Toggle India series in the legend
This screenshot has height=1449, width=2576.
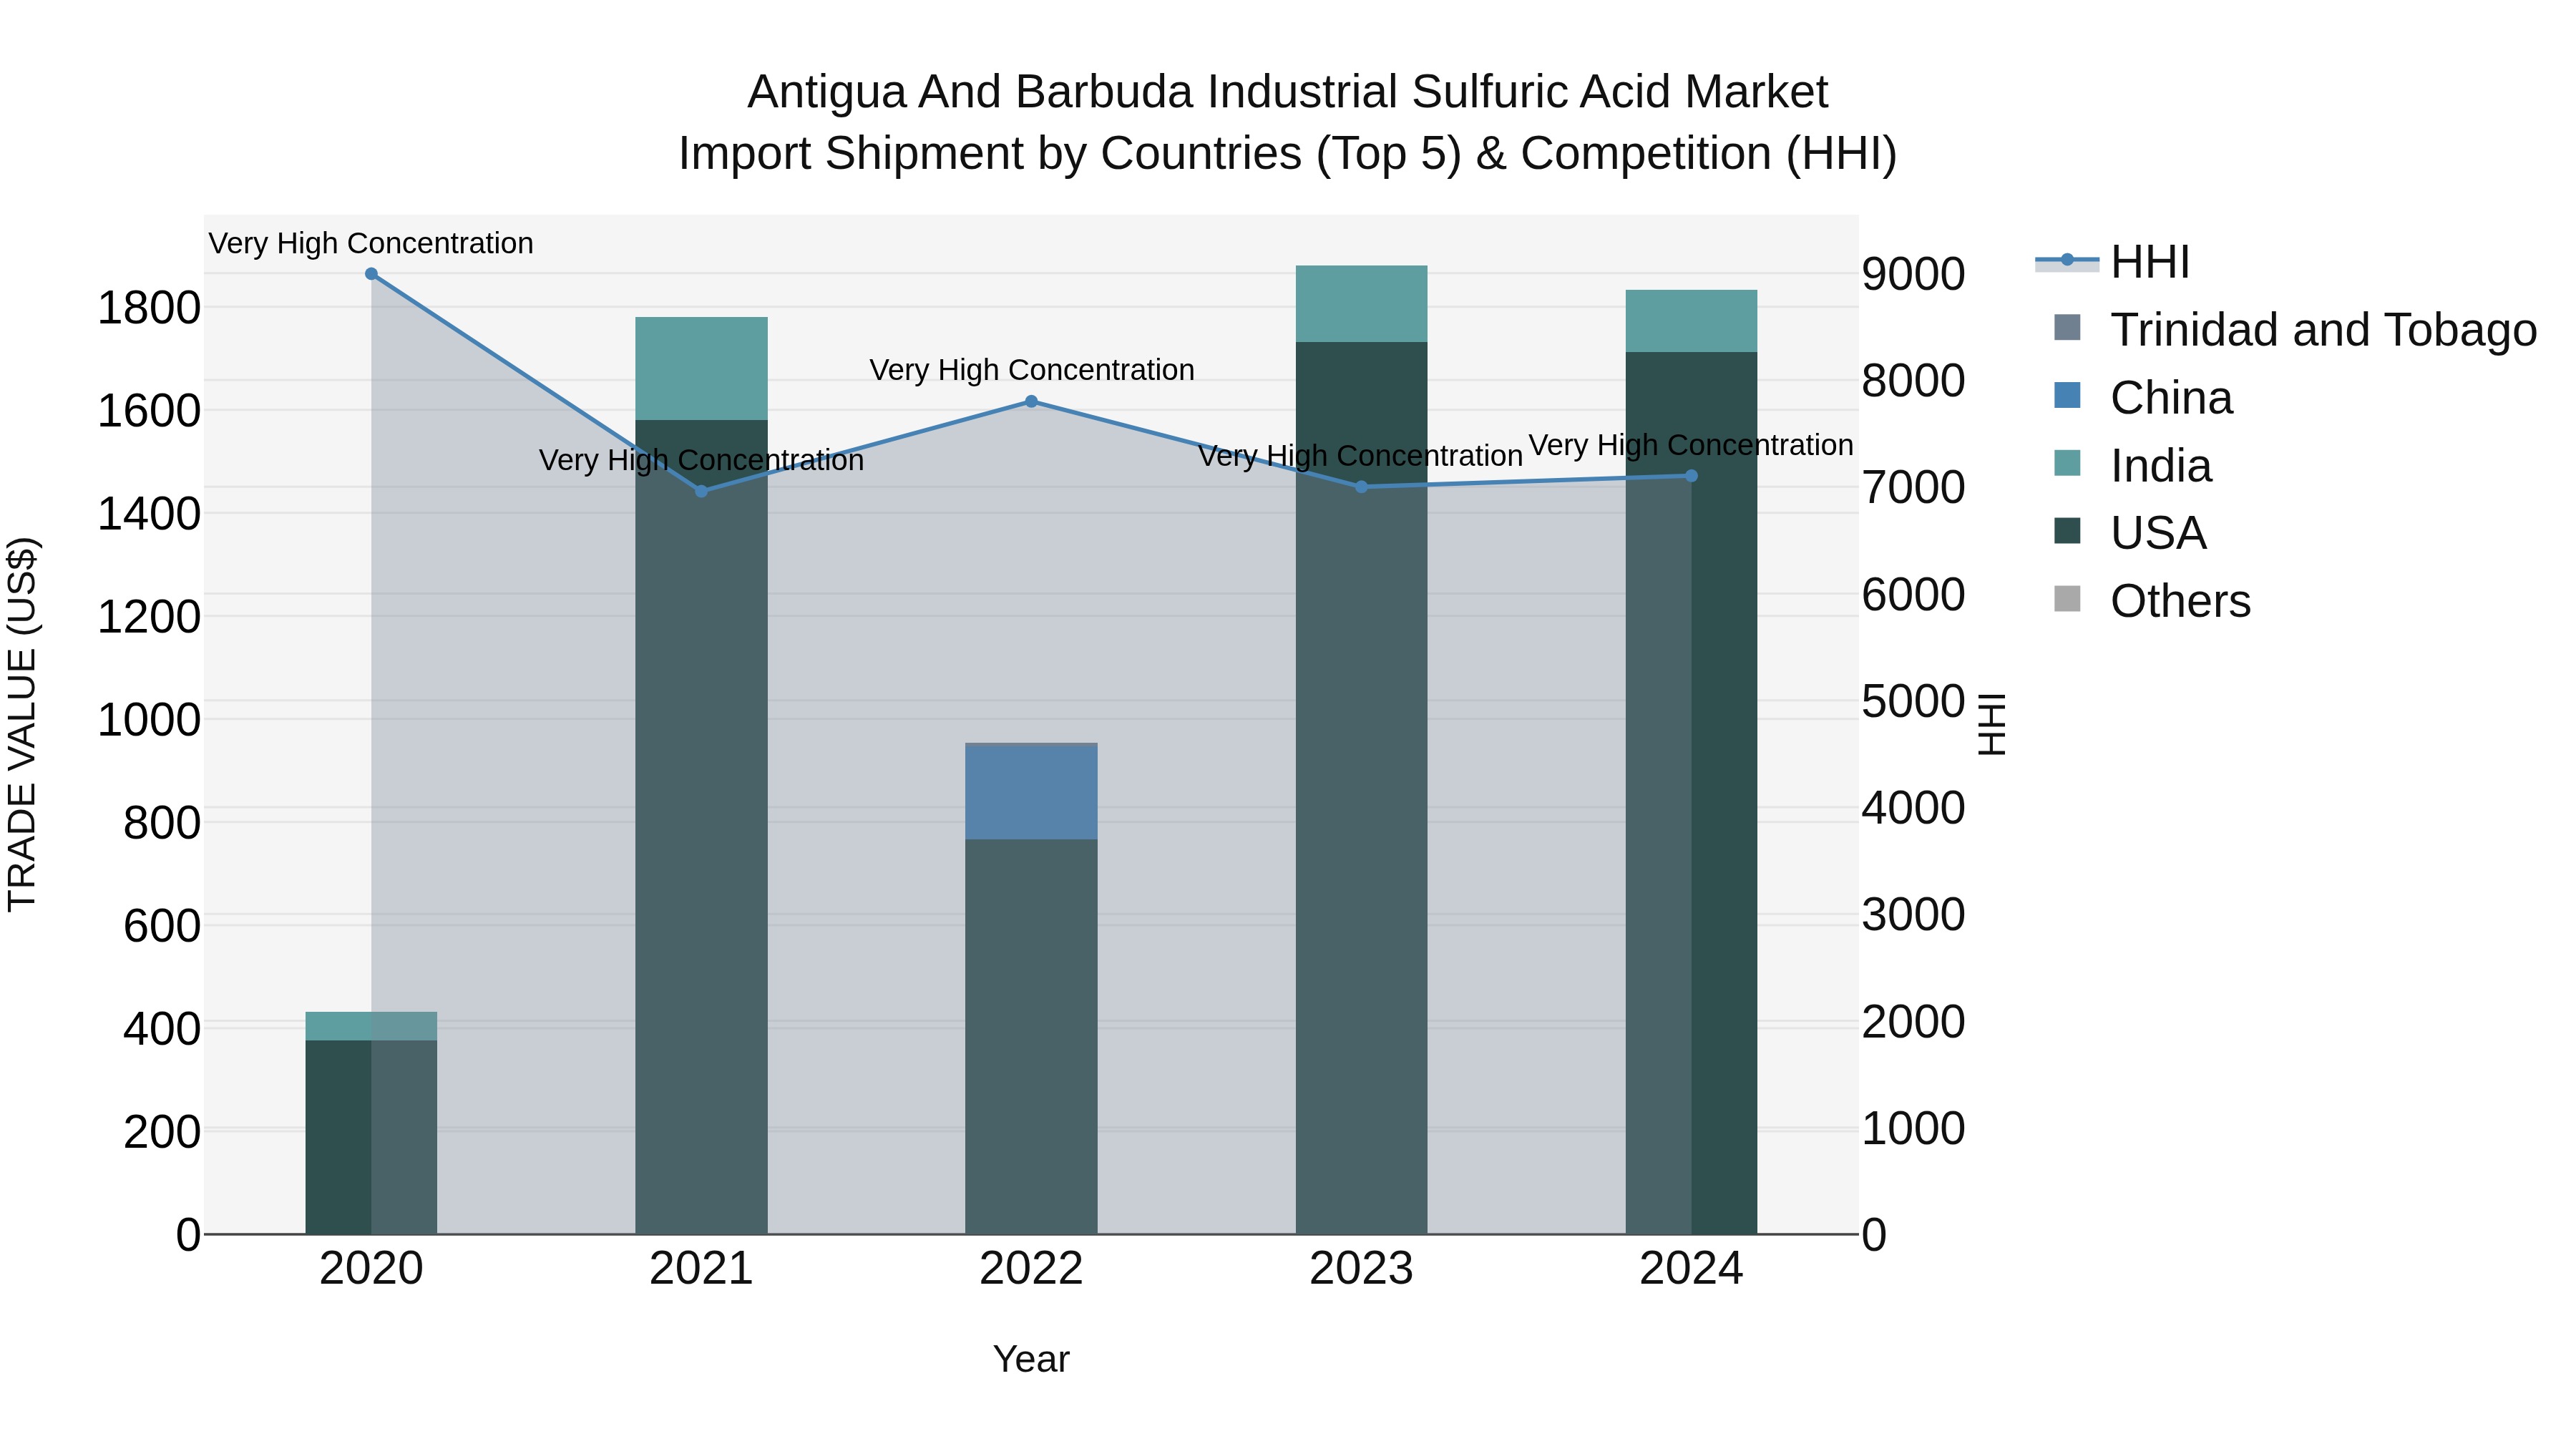click(2132, 466)
